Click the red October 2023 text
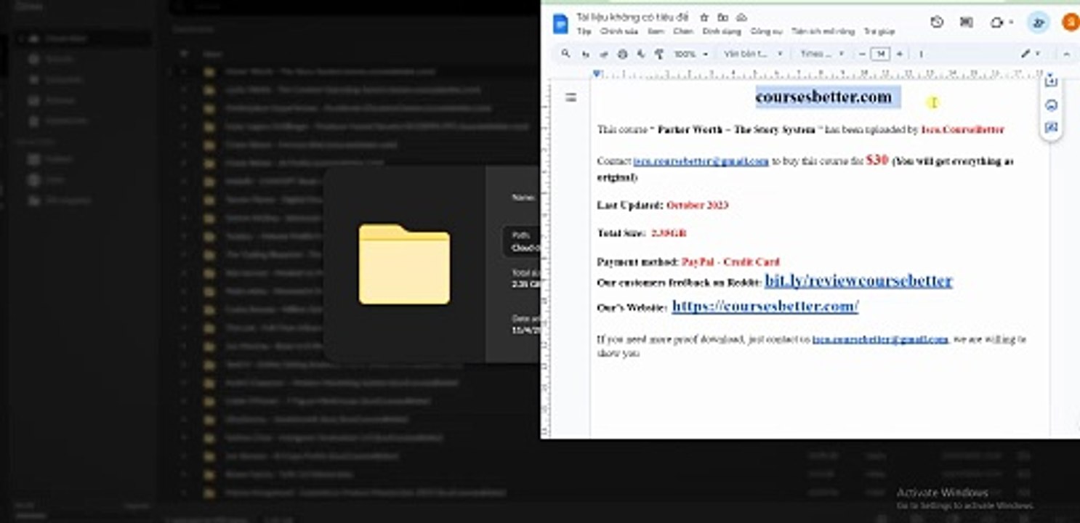 pyautogui.click(x=697, y=205)
